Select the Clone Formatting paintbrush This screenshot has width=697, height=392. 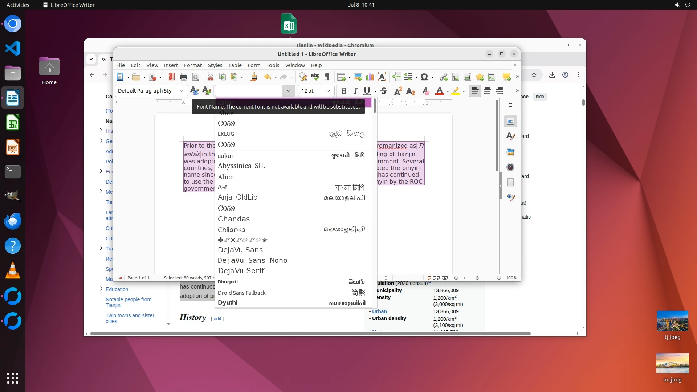coord(254,77)
